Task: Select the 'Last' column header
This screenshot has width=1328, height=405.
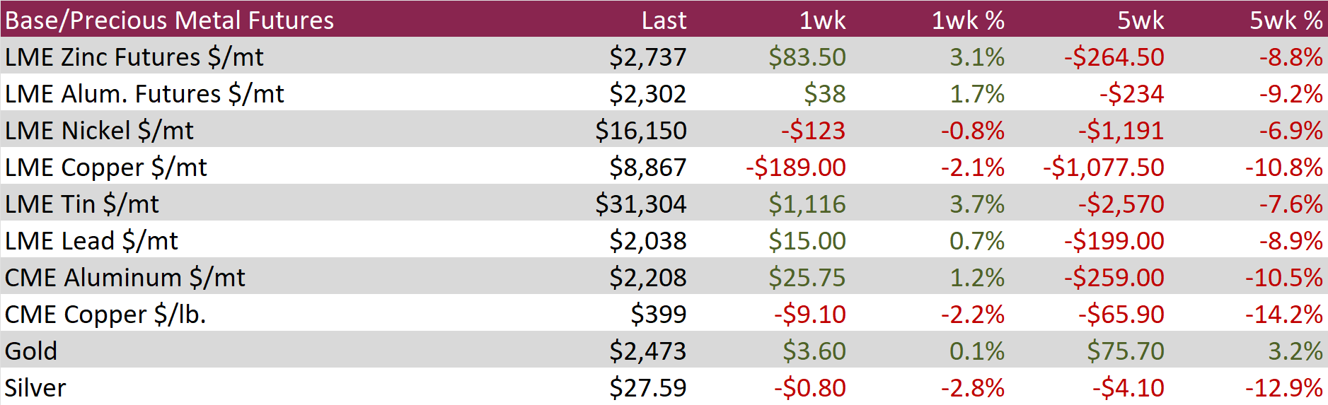Action: tap(663, 20)
